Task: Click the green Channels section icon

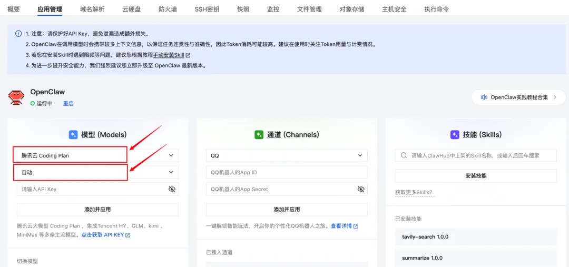Action: 259,135
